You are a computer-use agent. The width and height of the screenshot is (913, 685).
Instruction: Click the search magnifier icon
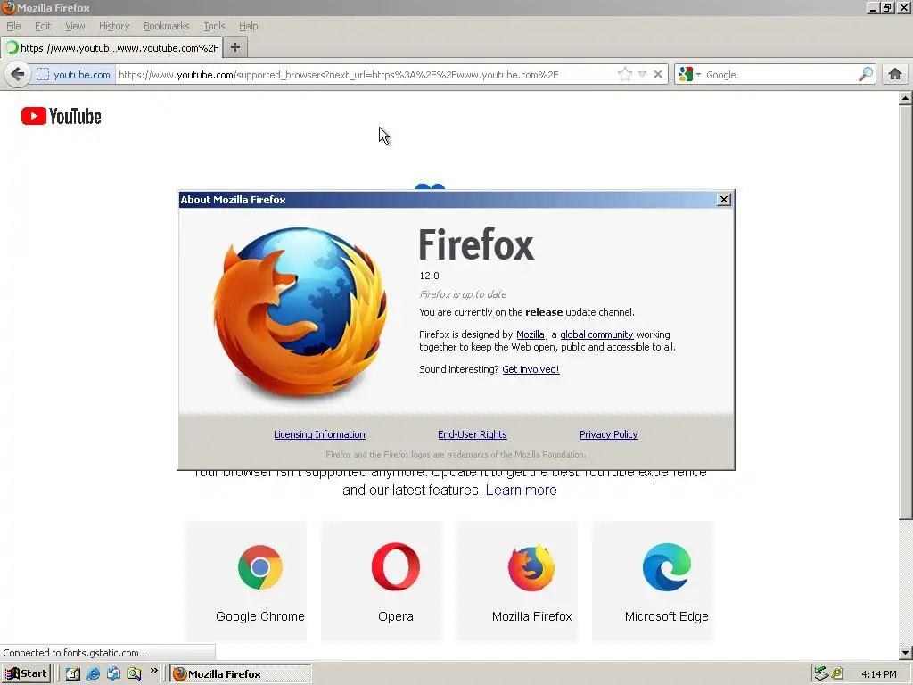(x=866, y=75)
